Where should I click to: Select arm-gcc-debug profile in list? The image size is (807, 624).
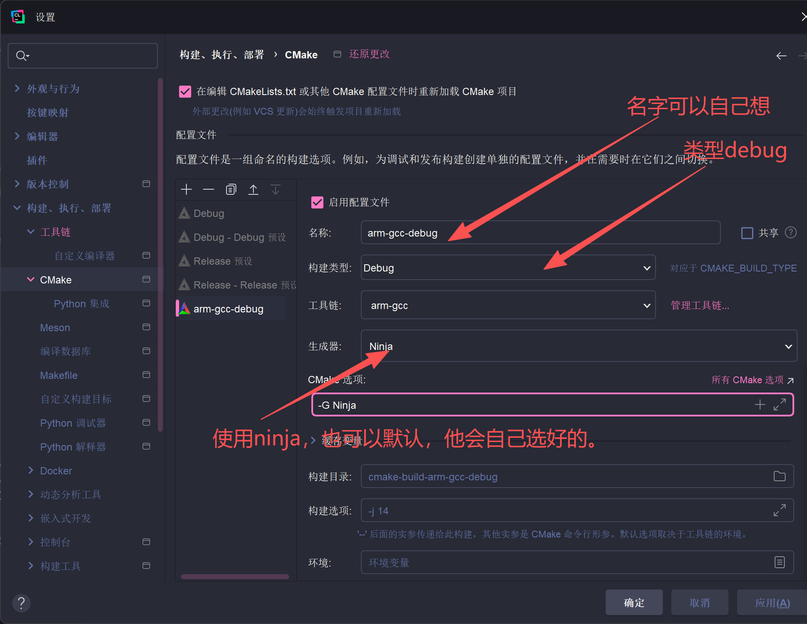pyautogui.click(x=231, y=309)
